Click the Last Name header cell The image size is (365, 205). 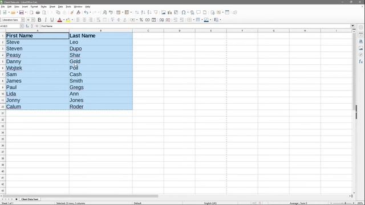[x=101, y=36]
